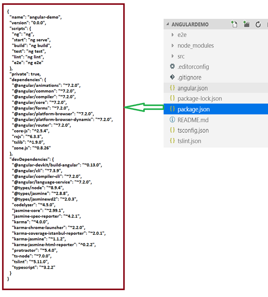The width and height of the screenshot is (268, 297).
Task: Click the ANGULARDEMO header title
Action: click(190, 24)
